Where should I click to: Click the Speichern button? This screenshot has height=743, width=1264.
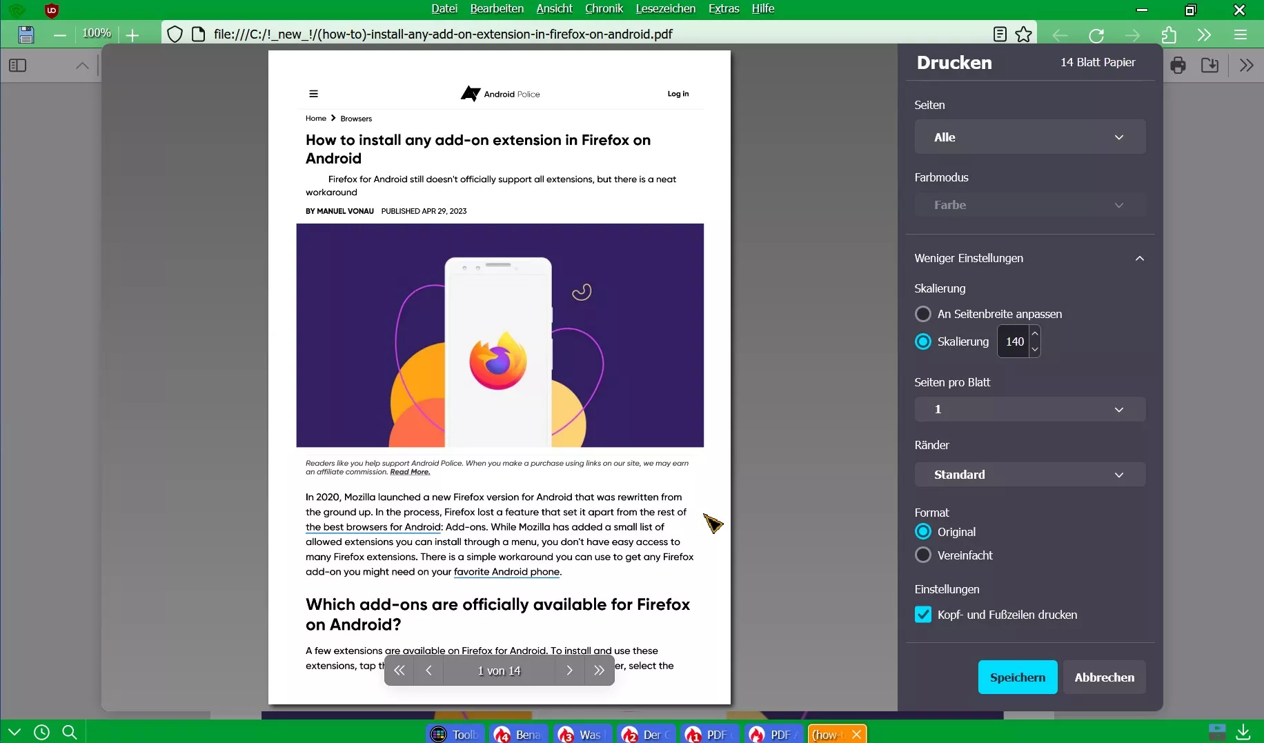coord(1018,677)
